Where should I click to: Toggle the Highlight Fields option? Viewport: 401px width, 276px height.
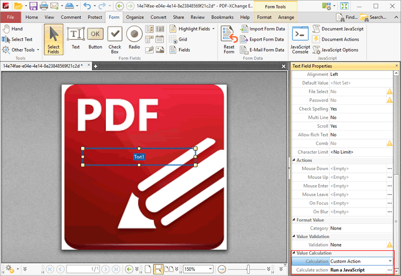pos(190,29)
